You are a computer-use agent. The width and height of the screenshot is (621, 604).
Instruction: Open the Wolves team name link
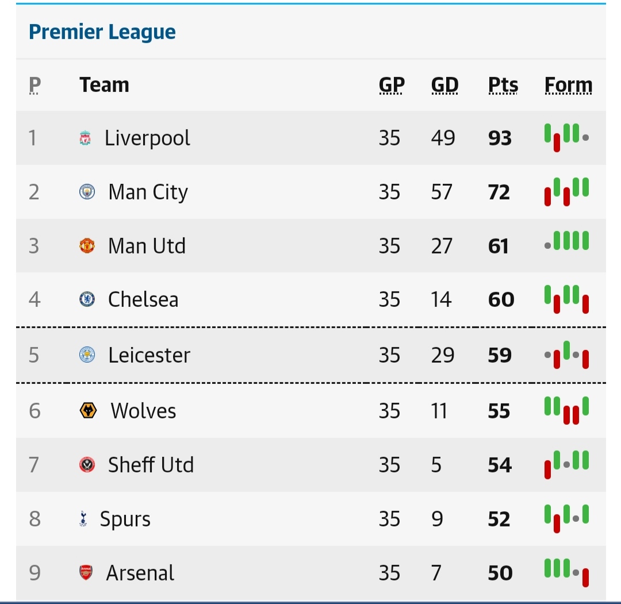coord(143,411)
